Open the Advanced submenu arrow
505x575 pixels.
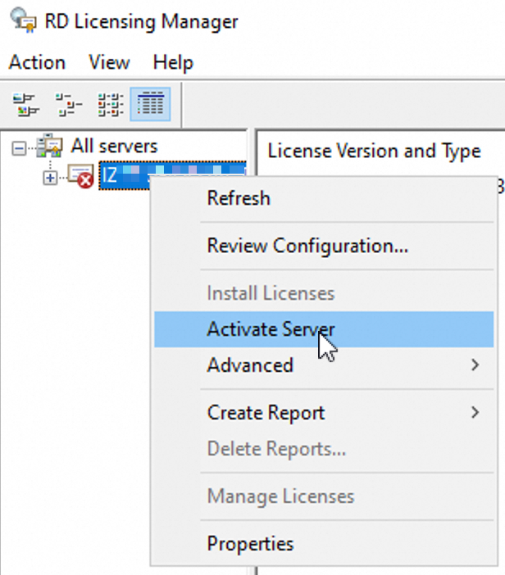(475, 365)
